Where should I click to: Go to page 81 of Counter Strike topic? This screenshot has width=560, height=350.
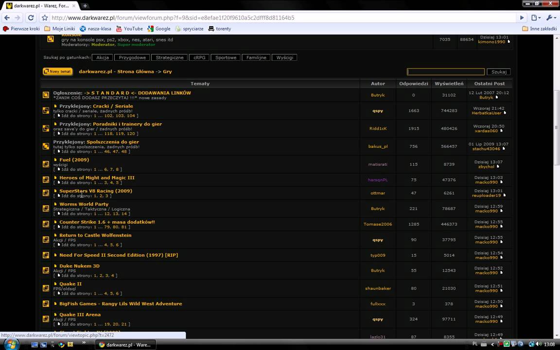coord(124,227)
